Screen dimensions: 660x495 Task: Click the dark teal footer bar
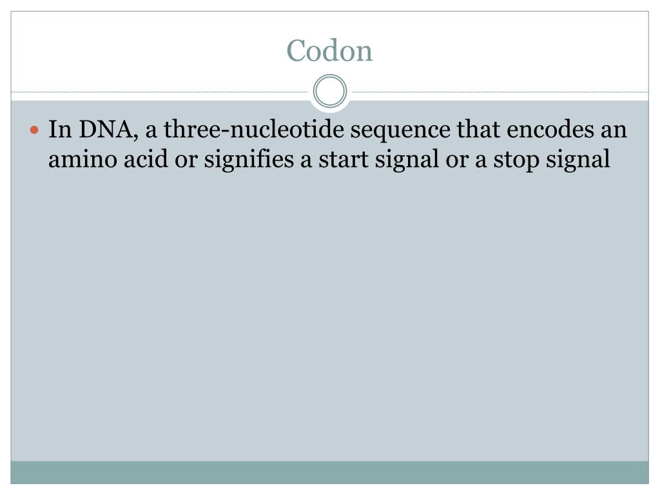(x=330, y=472)
